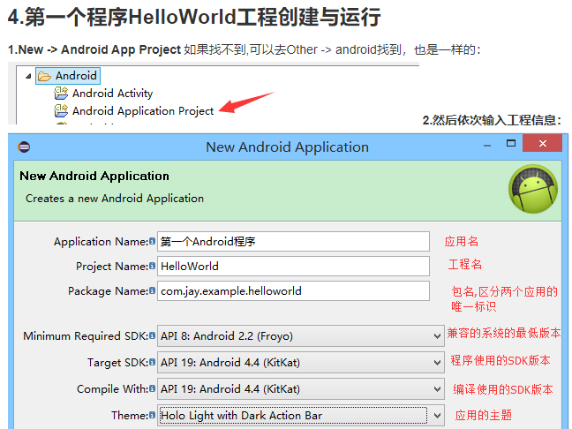Click the bold 'New Android Application' heading
This screenshot has height=429, width=572.
pos(94,176)
